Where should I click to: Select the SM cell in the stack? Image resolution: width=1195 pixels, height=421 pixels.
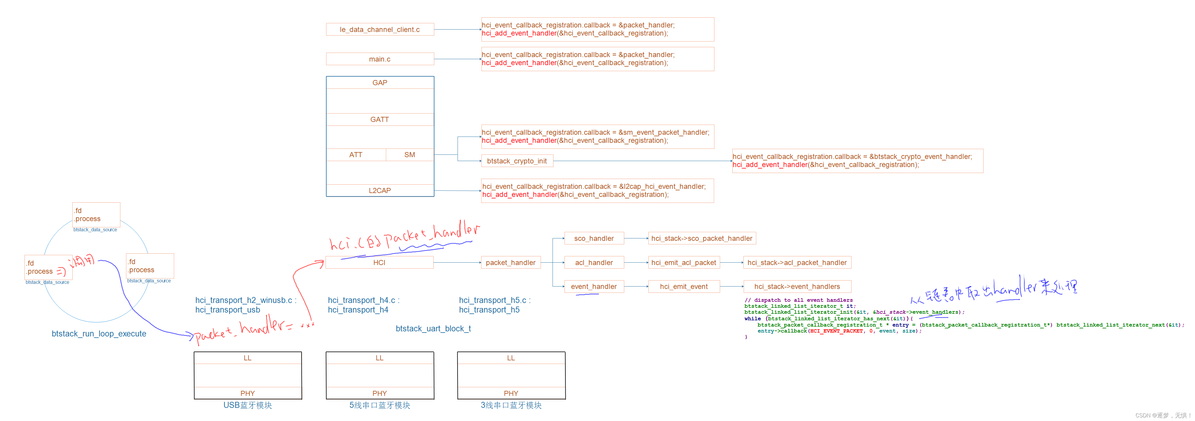(409, 154)
